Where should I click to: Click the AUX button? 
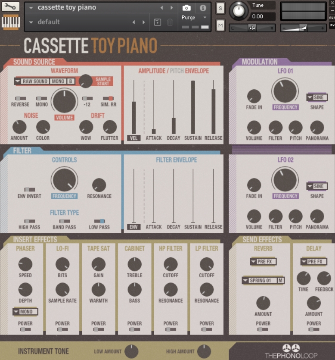click(332, 18)
